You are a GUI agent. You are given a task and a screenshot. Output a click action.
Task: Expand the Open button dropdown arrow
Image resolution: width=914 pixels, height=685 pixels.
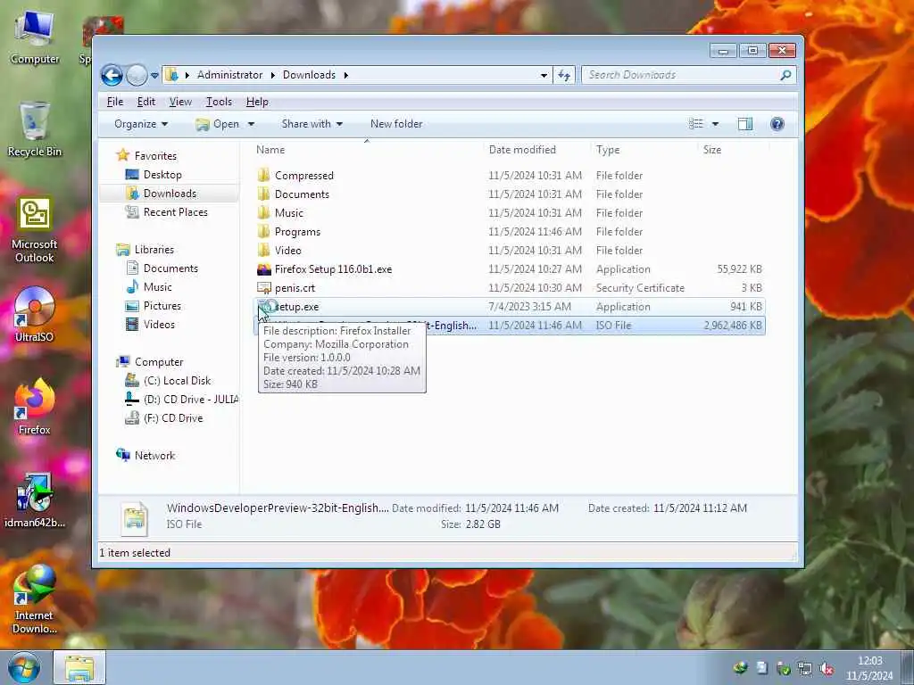pos(251,123)
